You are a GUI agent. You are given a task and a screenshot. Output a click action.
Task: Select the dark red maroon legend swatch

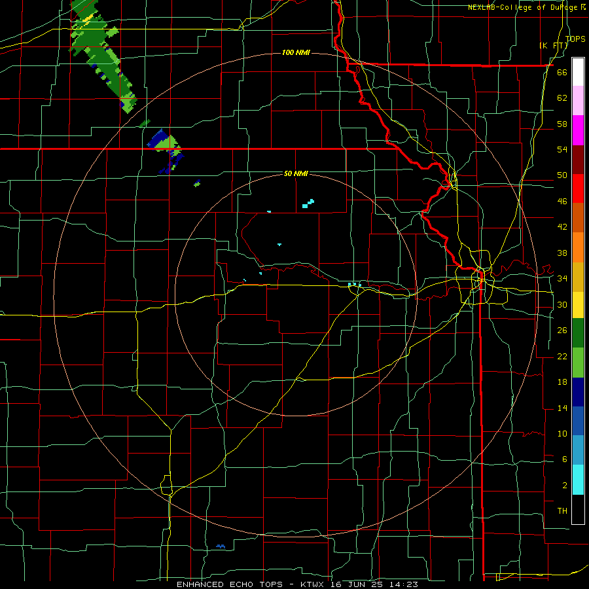578,160
